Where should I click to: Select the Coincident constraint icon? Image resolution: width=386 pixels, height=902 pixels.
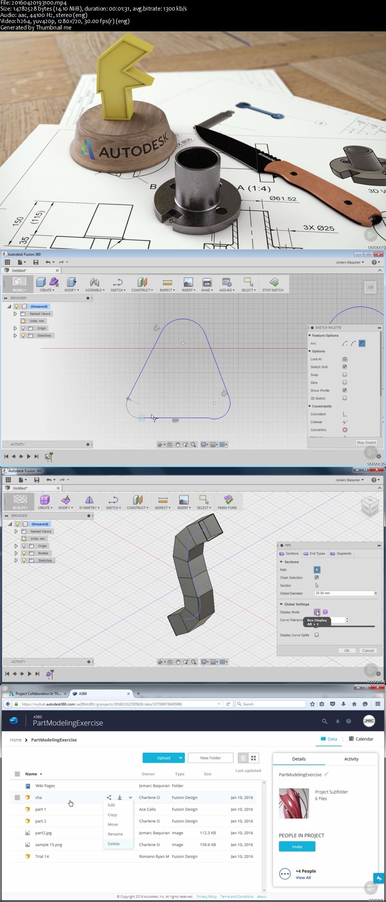point(345,414)
